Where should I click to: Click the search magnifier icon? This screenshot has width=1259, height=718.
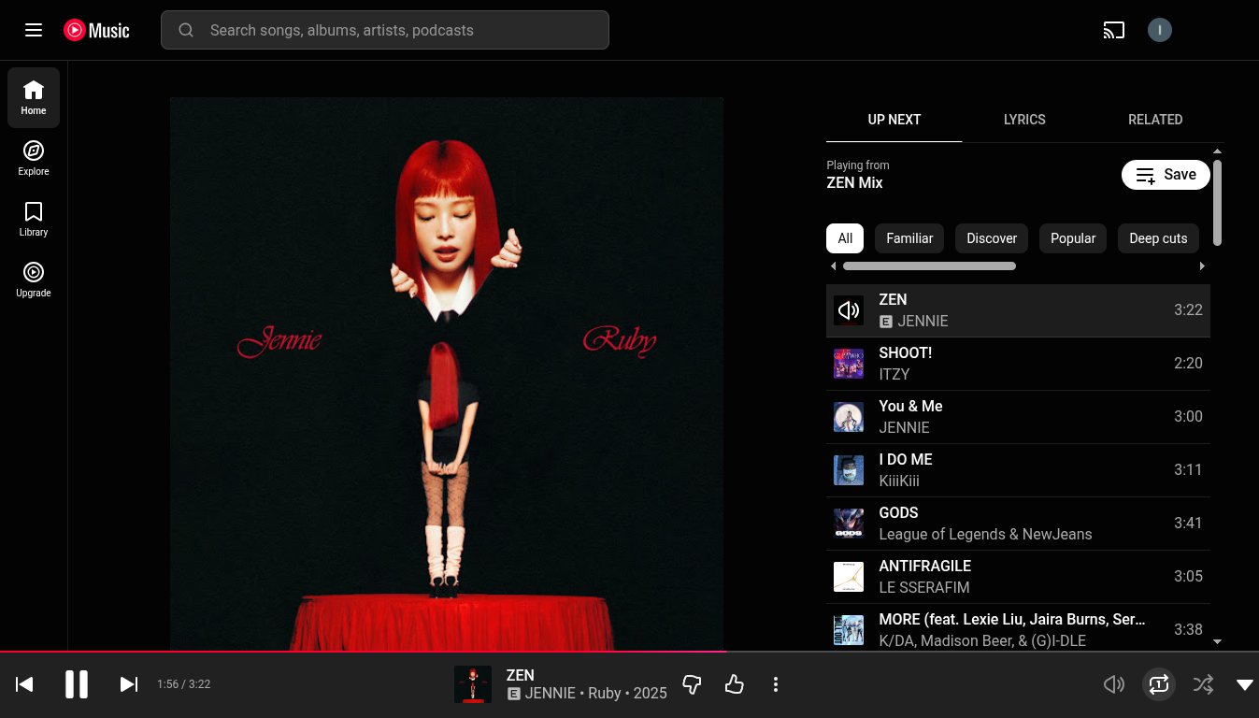pos(186,30)
